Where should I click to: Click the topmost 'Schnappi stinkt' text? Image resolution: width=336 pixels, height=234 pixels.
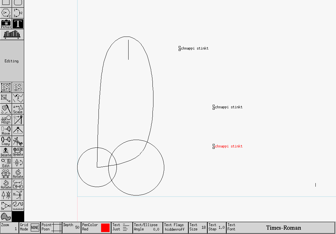(193, 49)
